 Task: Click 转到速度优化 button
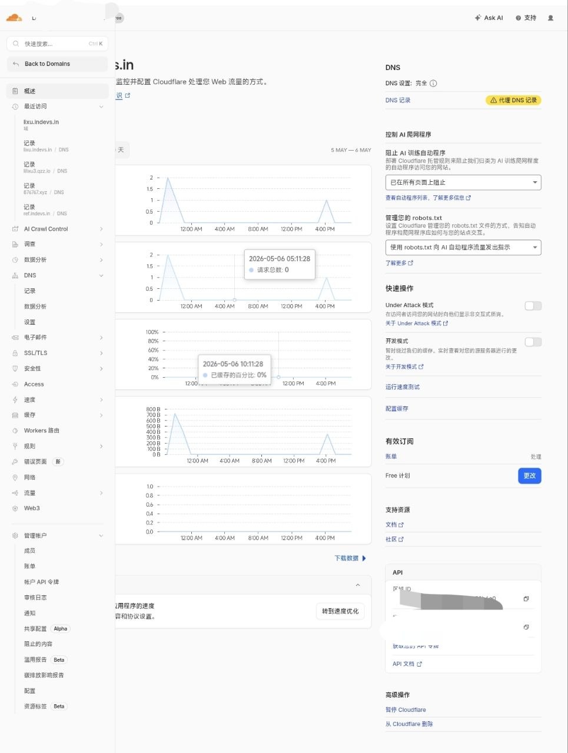click(340, 611)
